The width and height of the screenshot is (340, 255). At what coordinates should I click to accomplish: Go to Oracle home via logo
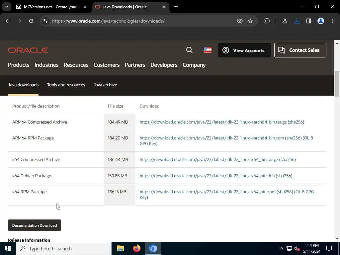[x=28, y=50]
